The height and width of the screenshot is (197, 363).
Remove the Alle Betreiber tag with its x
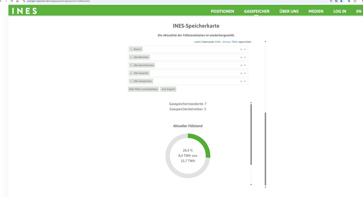(131, 57)
